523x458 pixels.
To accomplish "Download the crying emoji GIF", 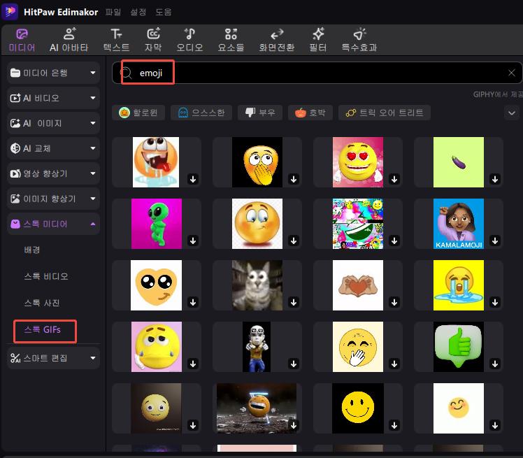I will click(x=495, y=302).
